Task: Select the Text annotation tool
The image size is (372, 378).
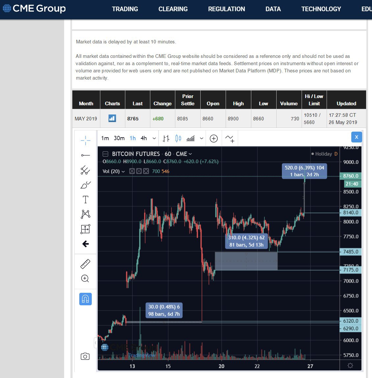Action: 85,200
